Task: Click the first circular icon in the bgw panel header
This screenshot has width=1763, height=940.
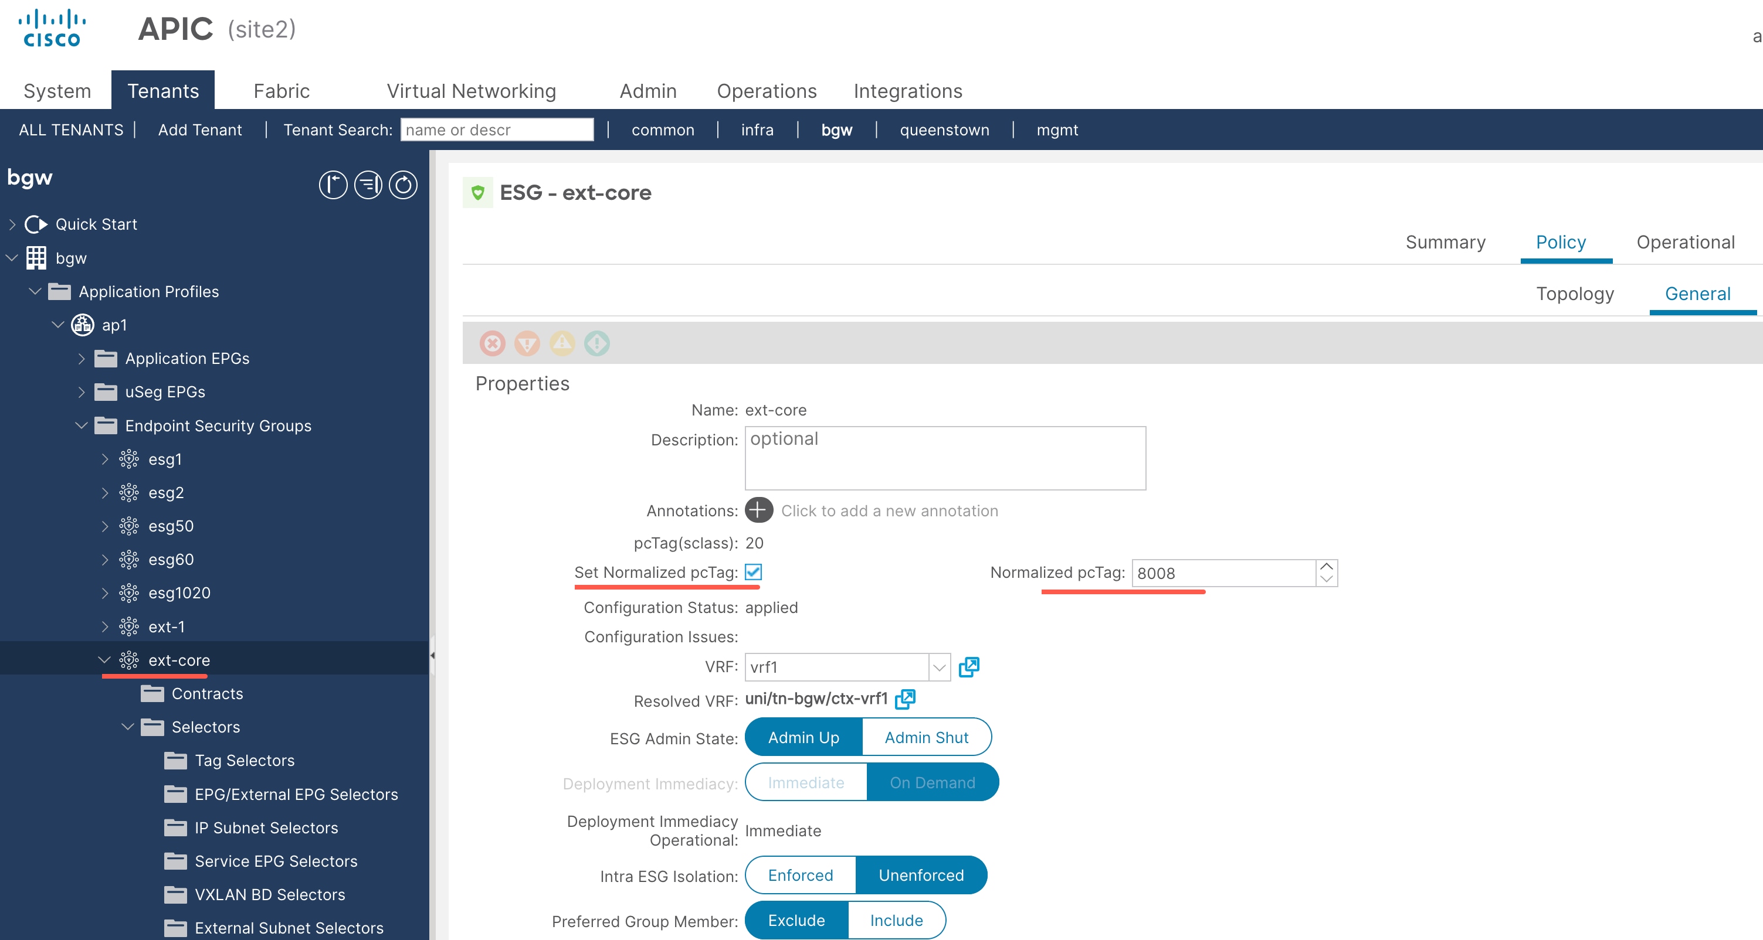Action: pos(333,185)
